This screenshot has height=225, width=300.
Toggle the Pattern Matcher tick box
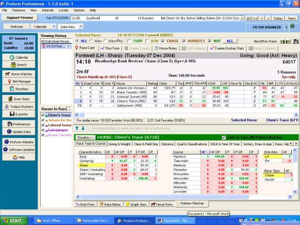224,138
